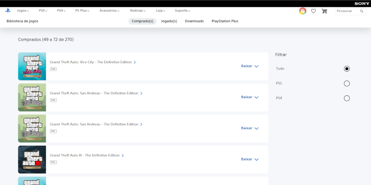The width and height of the screenshot is (371, 185).
Task: Switch to the Jogado(s) tab
Action: (169, 21)
